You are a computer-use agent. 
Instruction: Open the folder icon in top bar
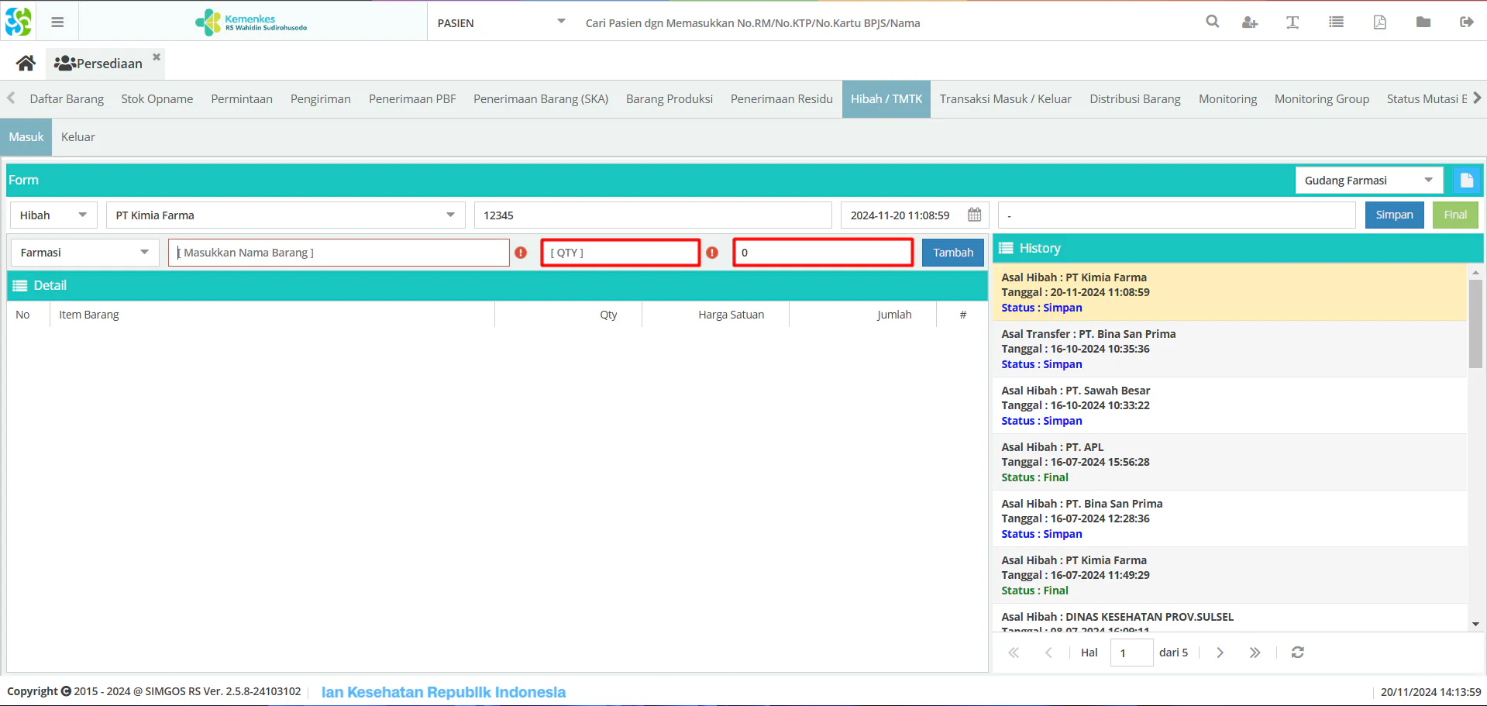point(1423,22)
